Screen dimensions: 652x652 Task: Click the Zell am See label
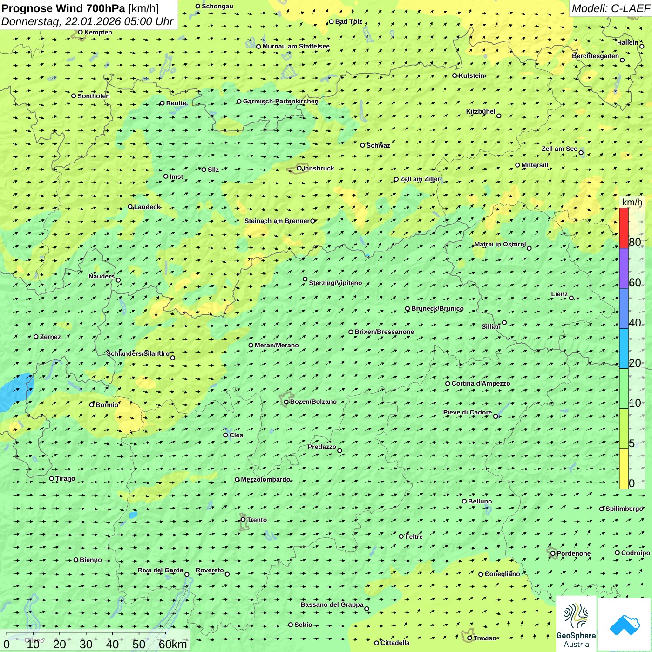(559, 149)
